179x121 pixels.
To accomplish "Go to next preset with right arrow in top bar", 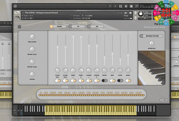I will tap(115, 6).
